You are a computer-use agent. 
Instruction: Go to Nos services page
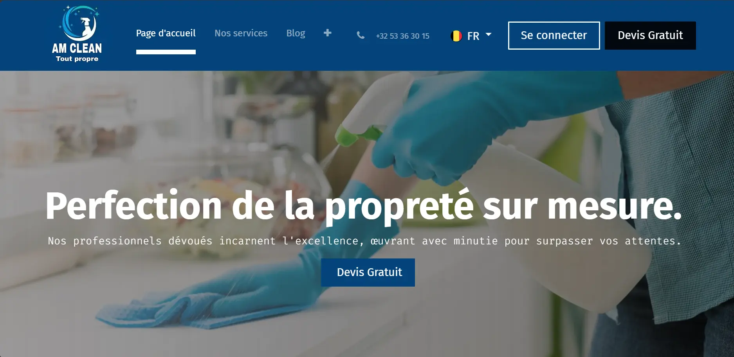(241, 33)
